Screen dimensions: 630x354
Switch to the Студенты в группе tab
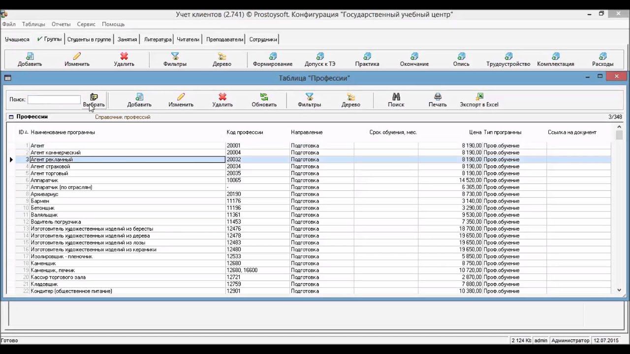tap(89, 39)
